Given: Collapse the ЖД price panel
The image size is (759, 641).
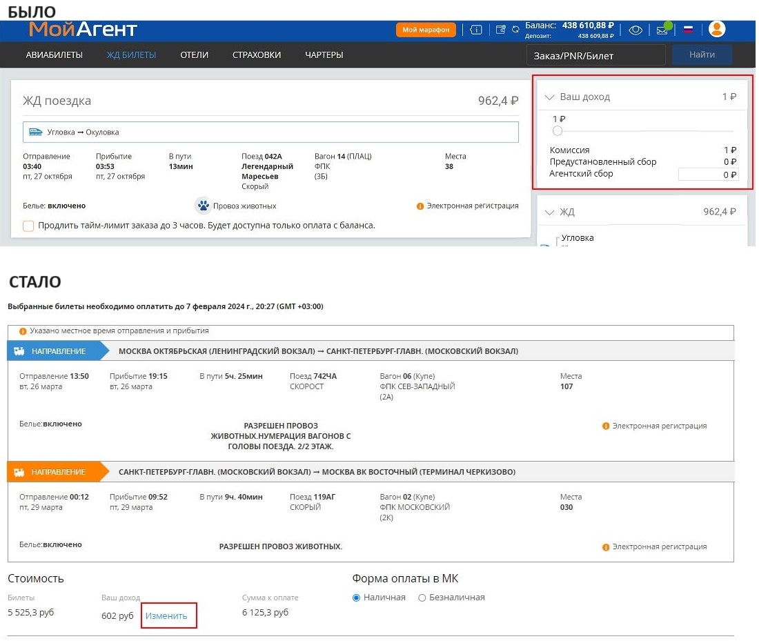Looking at the screenshot, I should 550,212.
